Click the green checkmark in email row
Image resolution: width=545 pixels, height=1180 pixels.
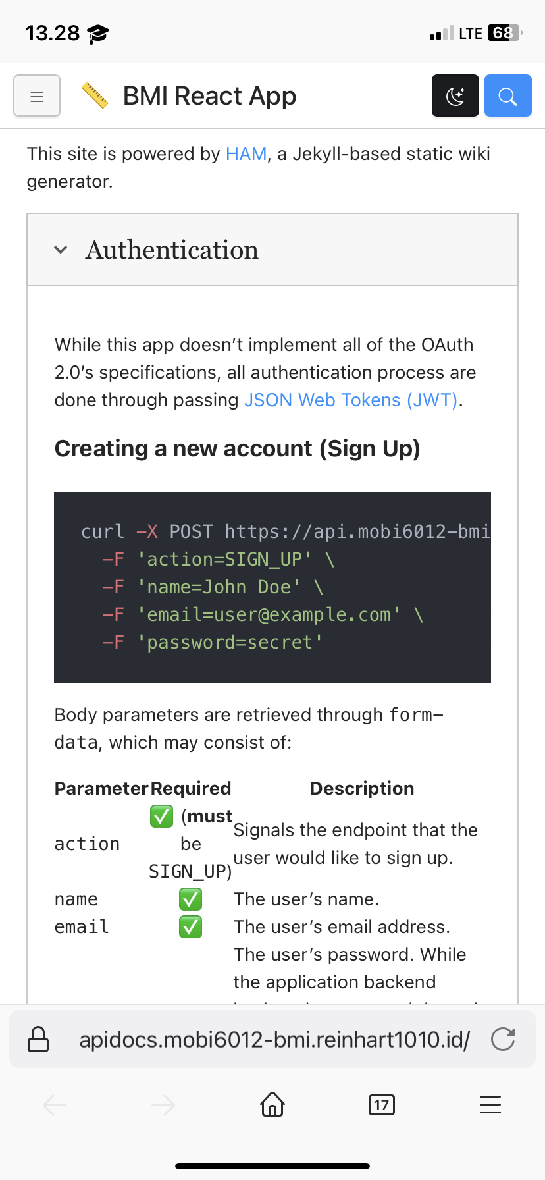pos(190,927)
